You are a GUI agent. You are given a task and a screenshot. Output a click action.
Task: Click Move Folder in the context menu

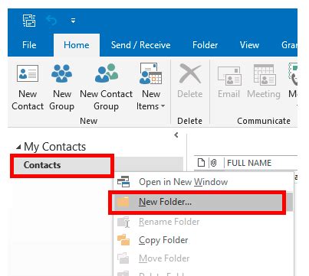203,258
